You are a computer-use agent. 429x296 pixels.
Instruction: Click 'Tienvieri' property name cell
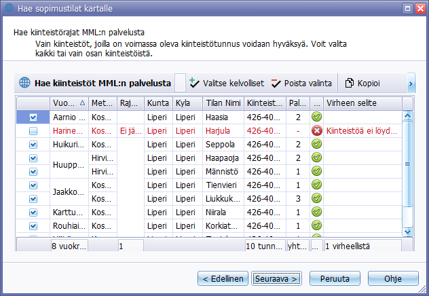[223, 185]
